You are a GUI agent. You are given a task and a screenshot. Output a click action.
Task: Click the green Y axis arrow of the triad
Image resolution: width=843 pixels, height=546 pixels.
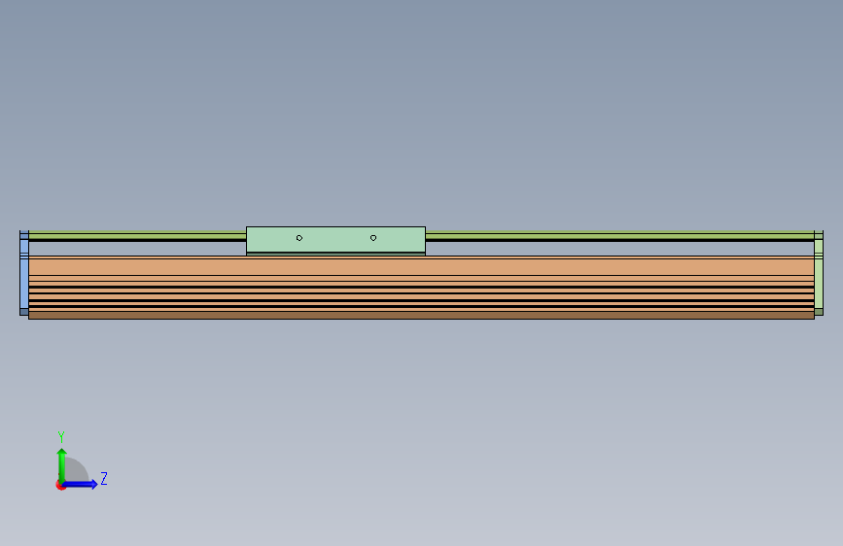coord(61,464)
